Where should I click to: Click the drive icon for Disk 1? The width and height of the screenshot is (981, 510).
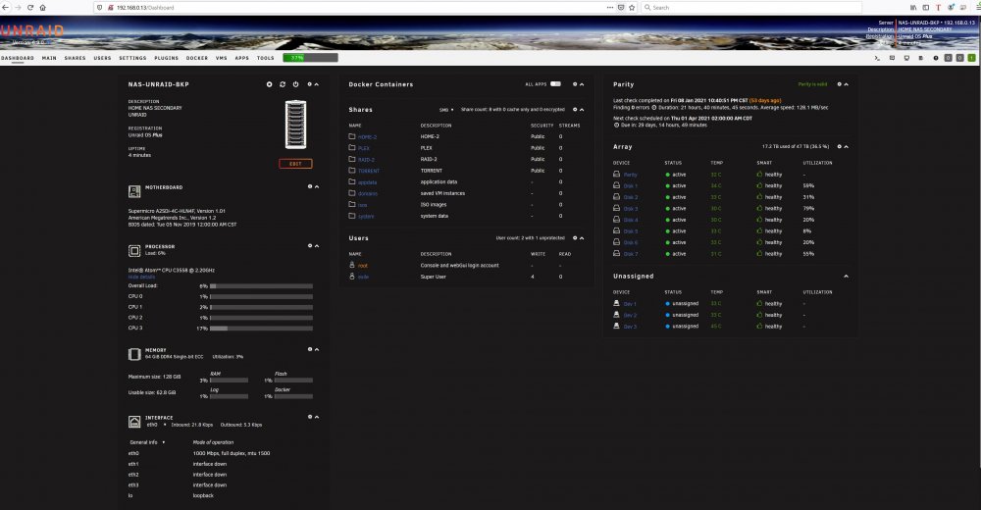[x=616, y=185]
